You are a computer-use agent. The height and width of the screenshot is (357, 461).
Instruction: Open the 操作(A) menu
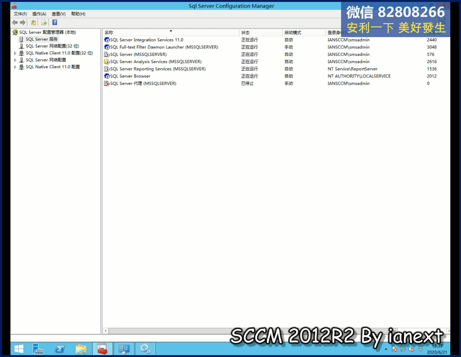(39, 14)
